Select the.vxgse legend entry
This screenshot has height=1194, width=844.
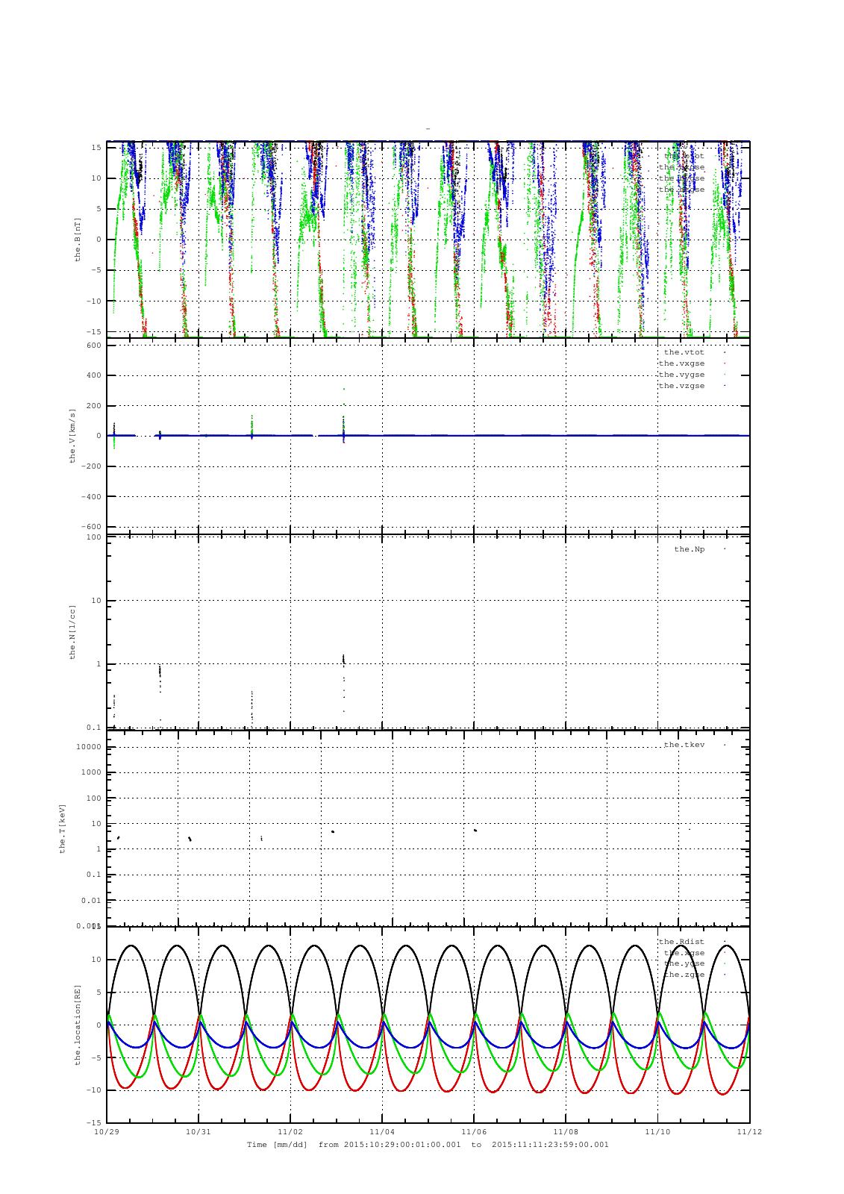pyautogui.click(x=681, y=363)
